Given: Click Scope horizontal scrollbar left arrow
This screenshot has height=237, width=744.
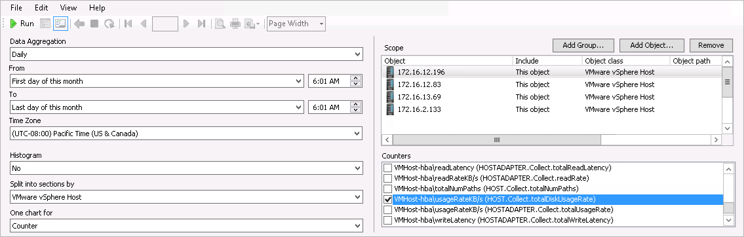Looking at the screenshot, I should click(387, 140).
